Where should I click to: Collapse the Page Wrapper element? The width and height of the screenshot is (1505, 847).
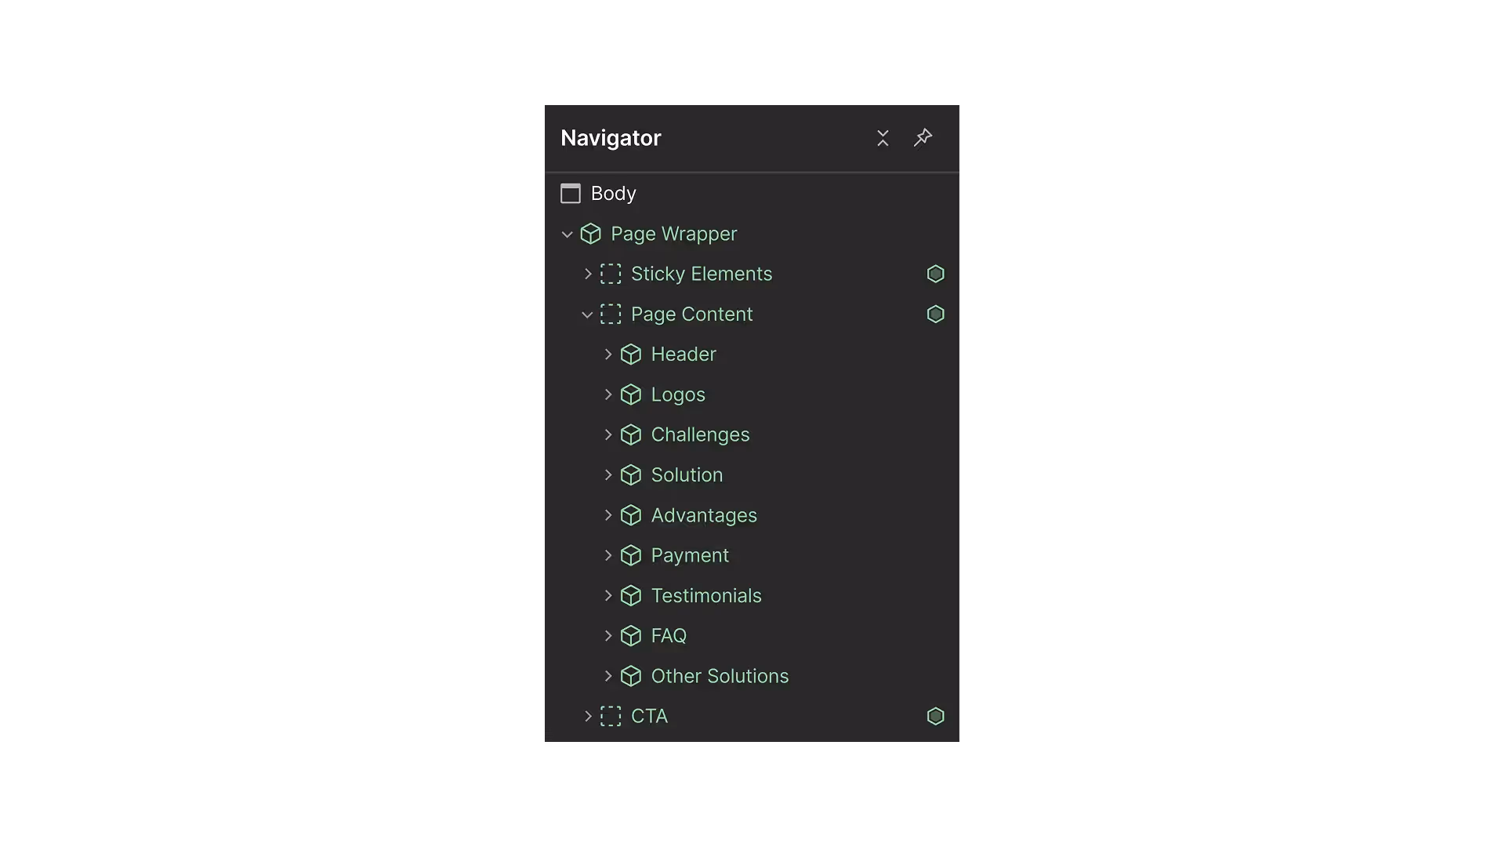pyautogui.click(x=567, y=234)
